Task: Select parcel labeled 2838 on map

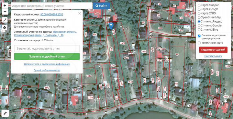Action: click(x=108, y=86)
